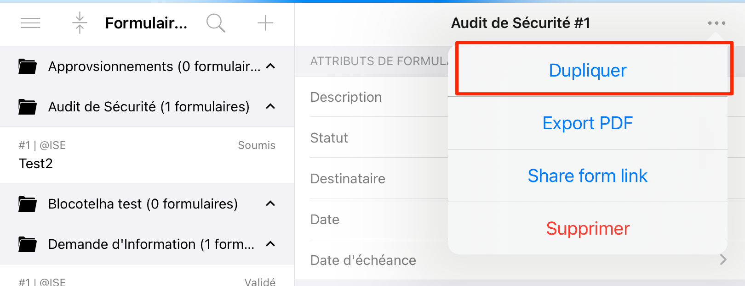The image size is (745, 286).
Task: Select the Audit de Sécurité (1 formulaires) row
Action: tap(147, 107)
